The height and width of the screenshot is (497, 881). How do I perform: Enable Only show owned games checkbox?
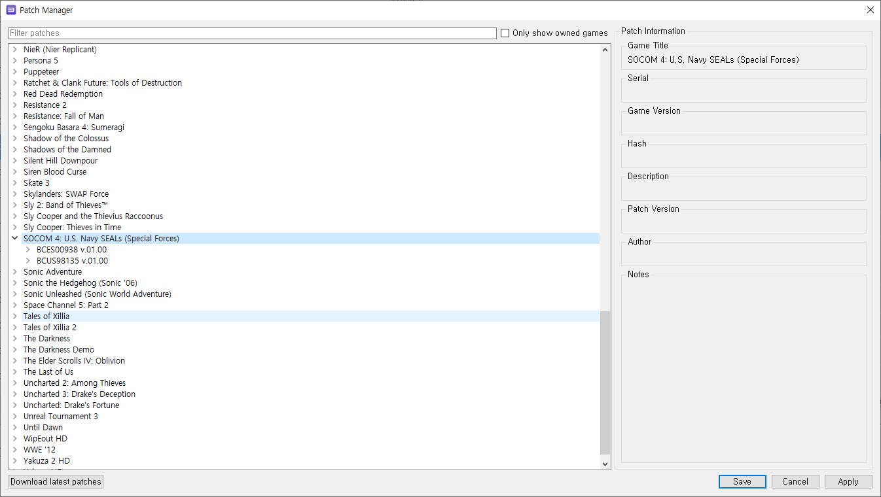(505, 33)
